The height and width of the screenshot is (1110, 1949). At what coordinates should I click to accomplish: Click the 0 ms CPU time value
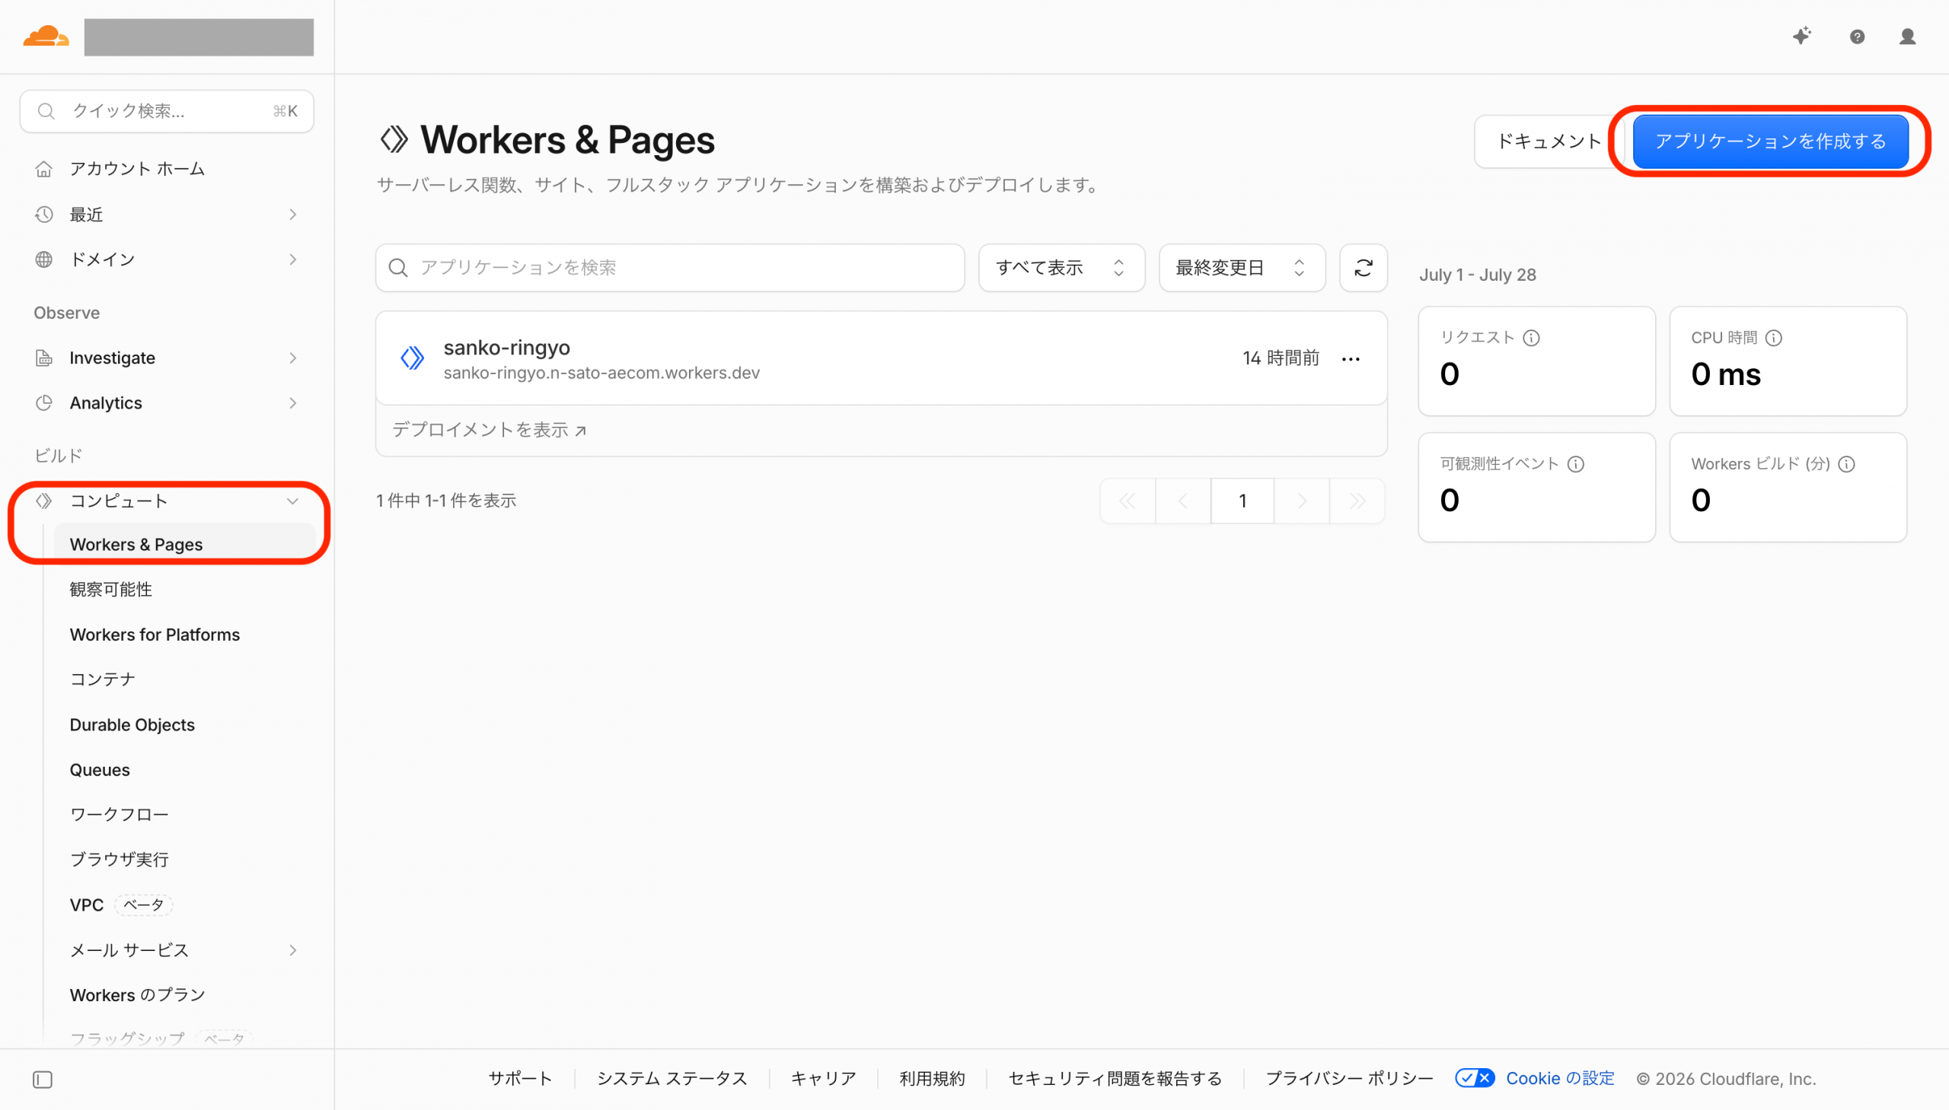coord(1726,374)
